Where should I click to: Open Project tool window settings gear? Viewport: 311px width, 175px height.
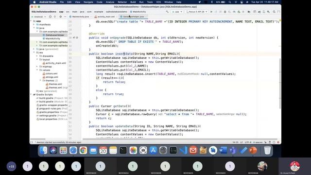pyautogui.click(x=60, y=17)
